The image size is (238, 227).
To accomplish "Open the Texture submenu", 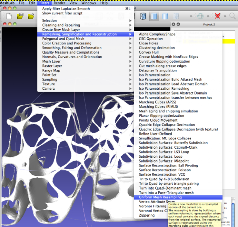I will [x=86, y=84].
